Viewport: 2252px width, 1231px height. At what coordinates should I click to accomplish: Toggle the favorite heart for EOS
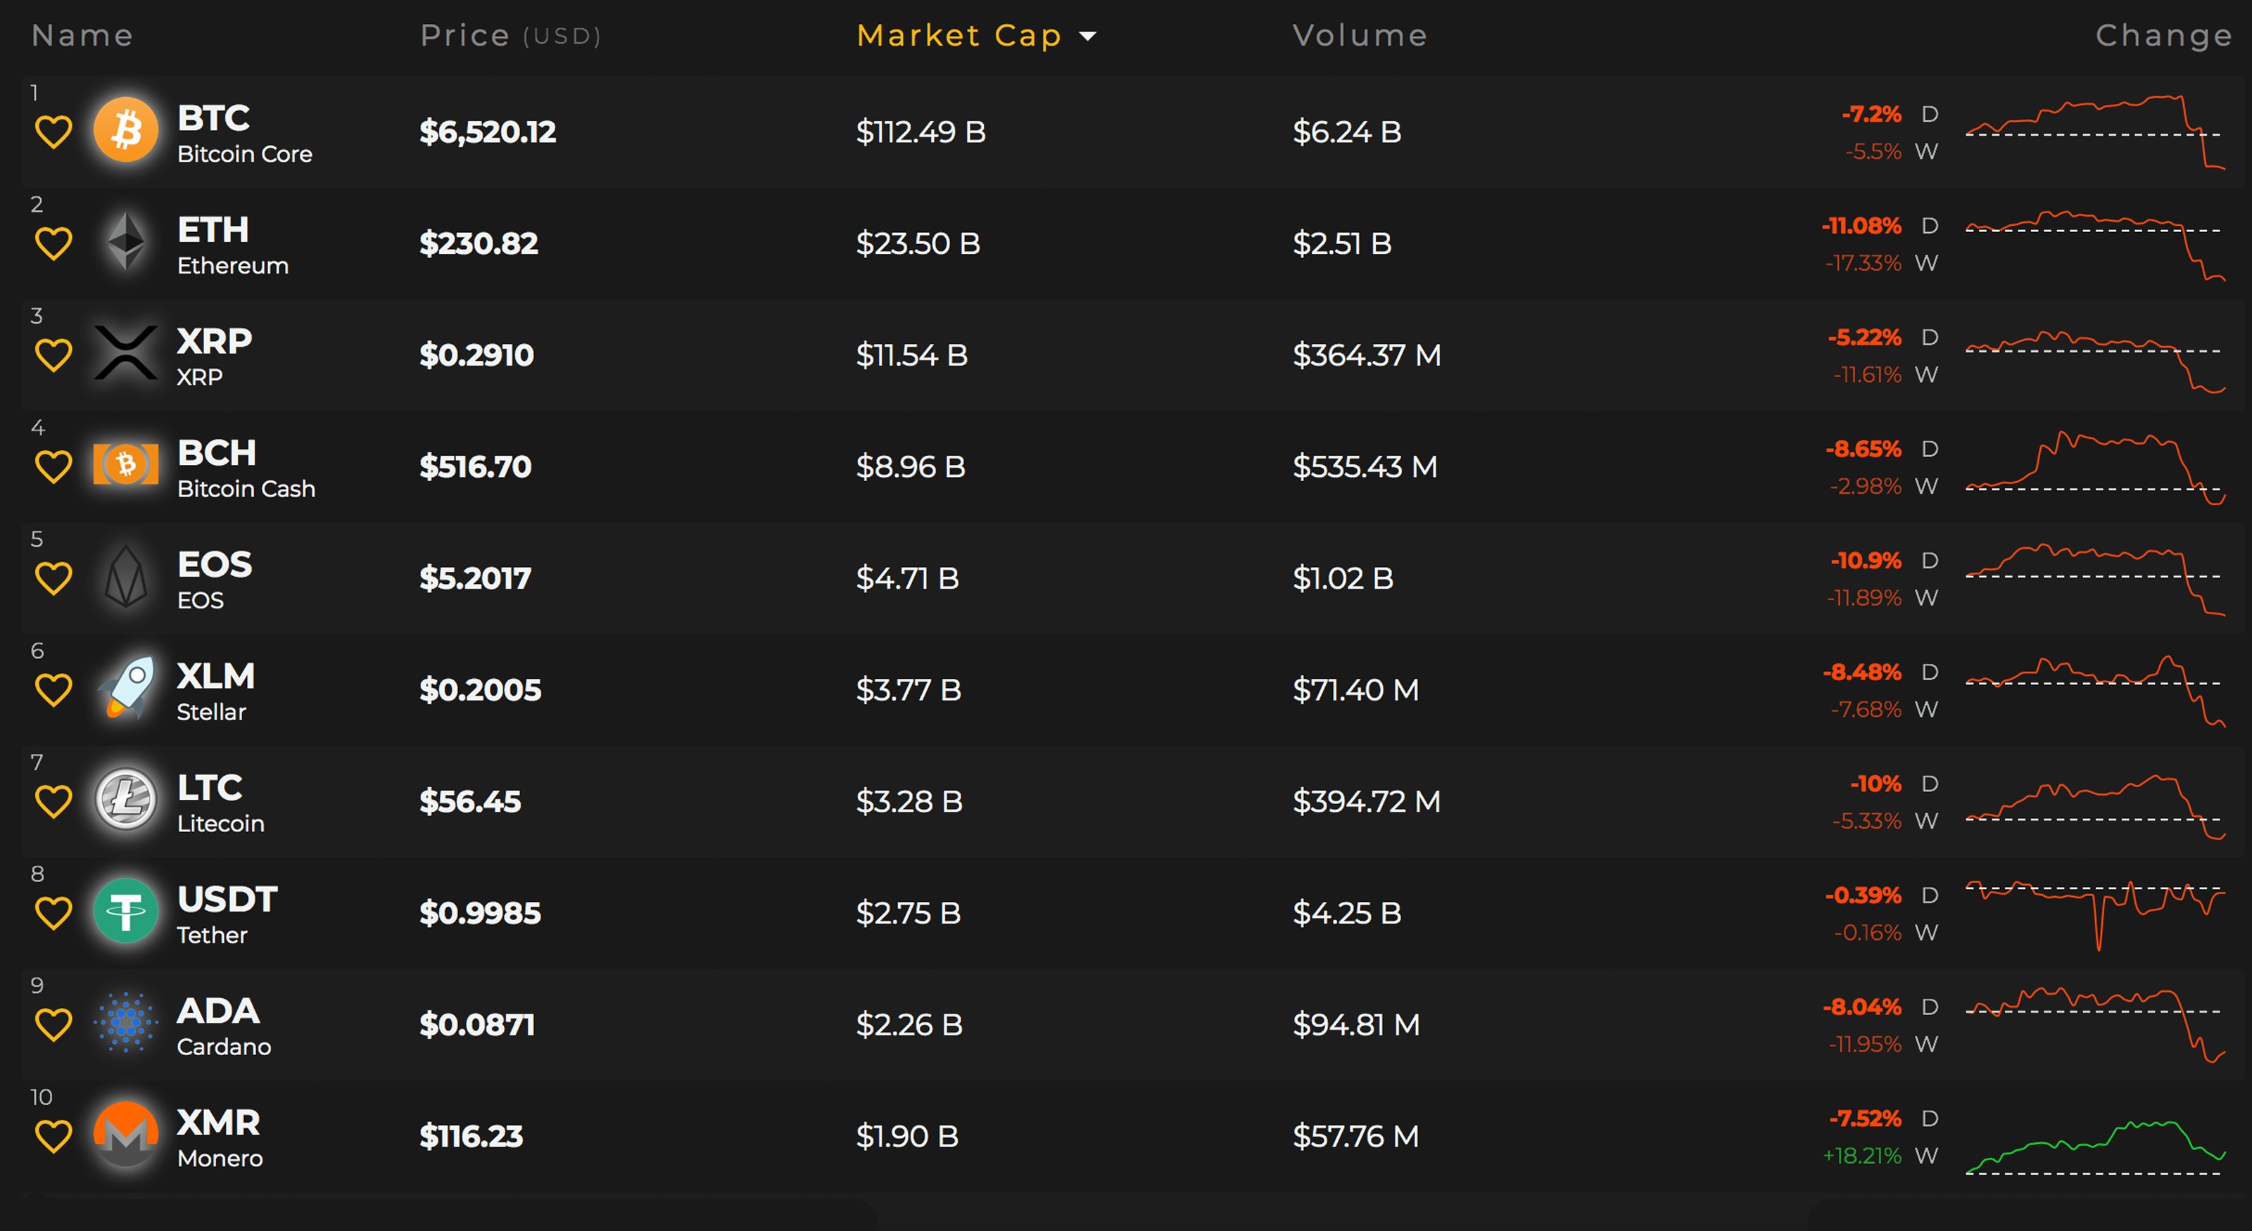pos(53,578)
